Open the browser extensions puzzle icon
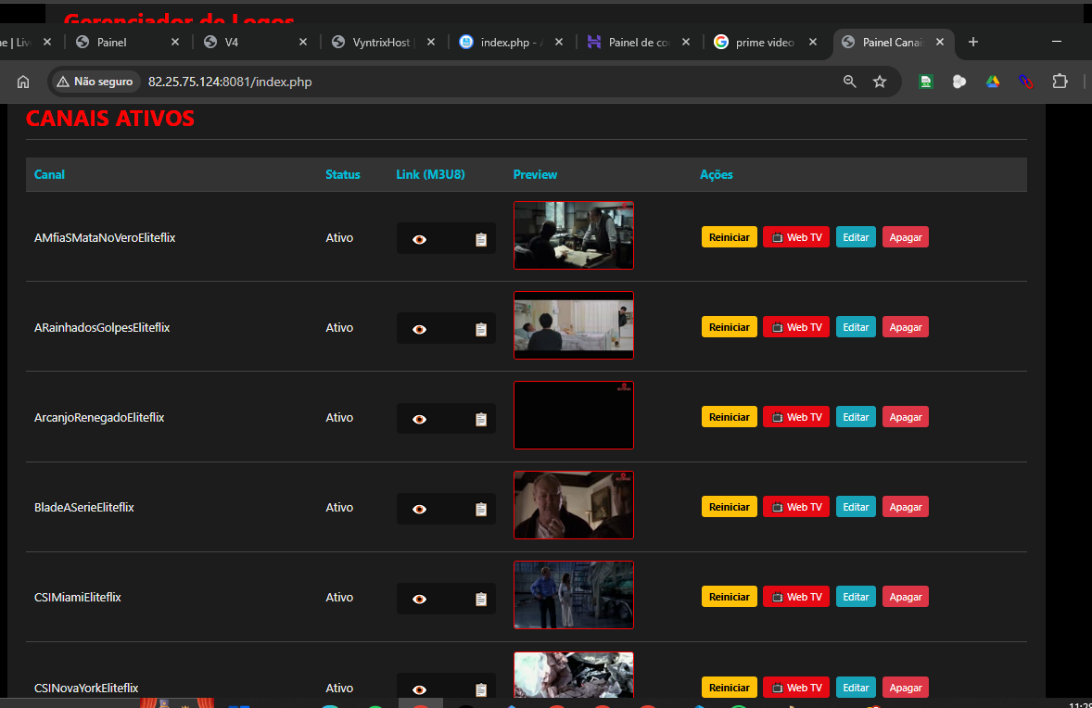The width and height of the screenshot is (1092, 708). [1060, 82]
